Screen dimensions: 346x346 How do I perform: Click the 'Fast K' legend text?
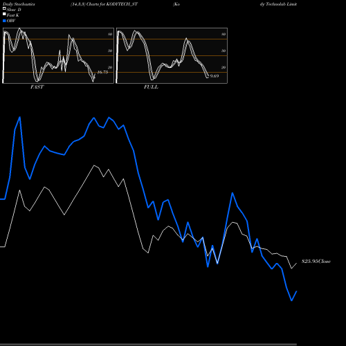[x=13, y=15]
